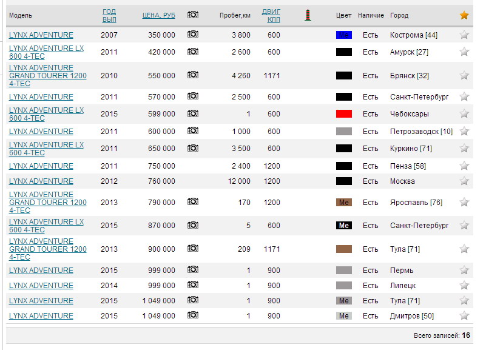The image size is (486, 350).
Task: View camera icon in the 1 049 000 Тула row
Action: pos(193,300)
